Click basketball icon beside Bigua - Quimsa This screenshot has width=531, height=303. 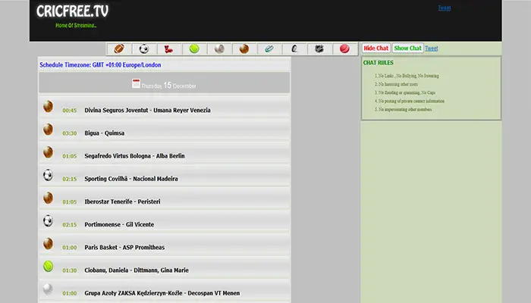(x=48, y=130)
